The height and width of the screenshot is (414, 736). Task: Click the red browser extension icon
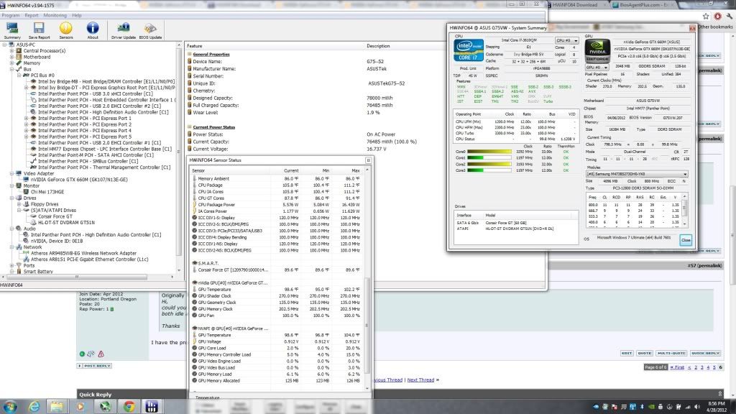click(718, 16)
